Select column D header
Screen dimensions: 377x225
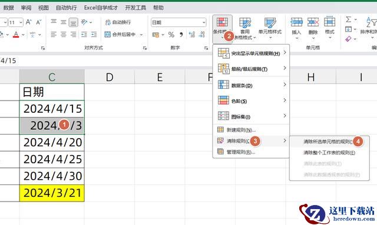coord(110,77)
